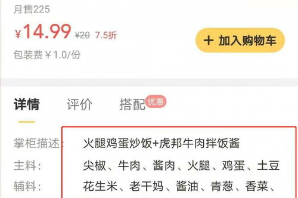The height and width of the screenshot is (198, 298).
Task: Tap the struck-through ¥20 original price
Action: tap(82, 35)
